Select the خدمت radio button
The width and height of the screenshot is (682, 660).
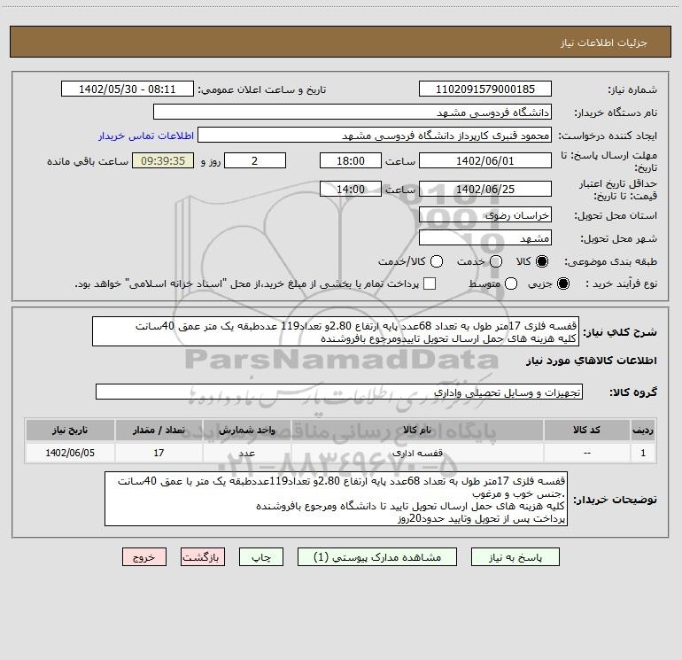496,261
